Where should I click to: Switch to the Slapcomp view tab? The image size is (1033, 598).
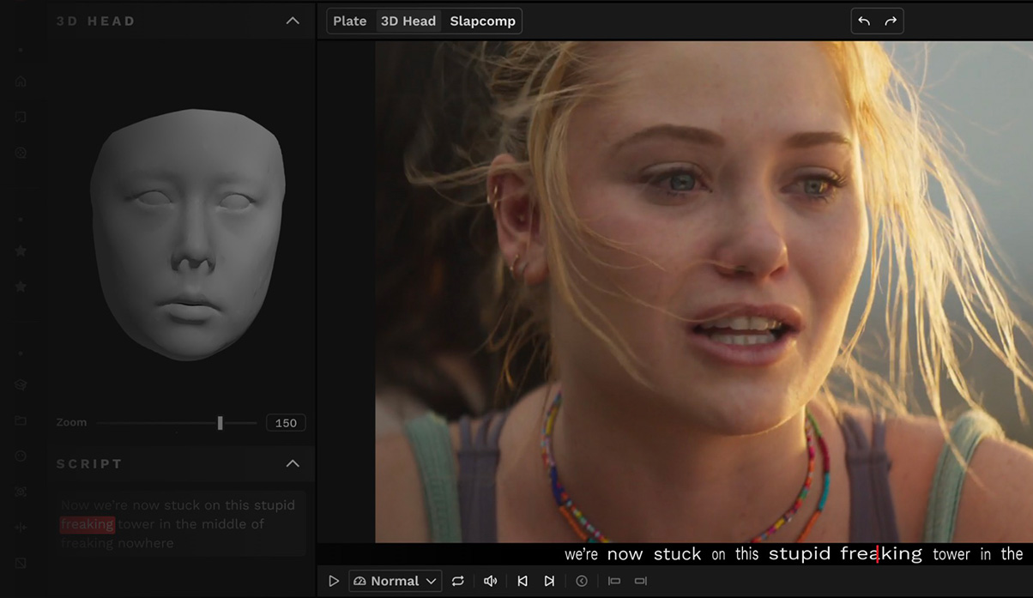482,21
